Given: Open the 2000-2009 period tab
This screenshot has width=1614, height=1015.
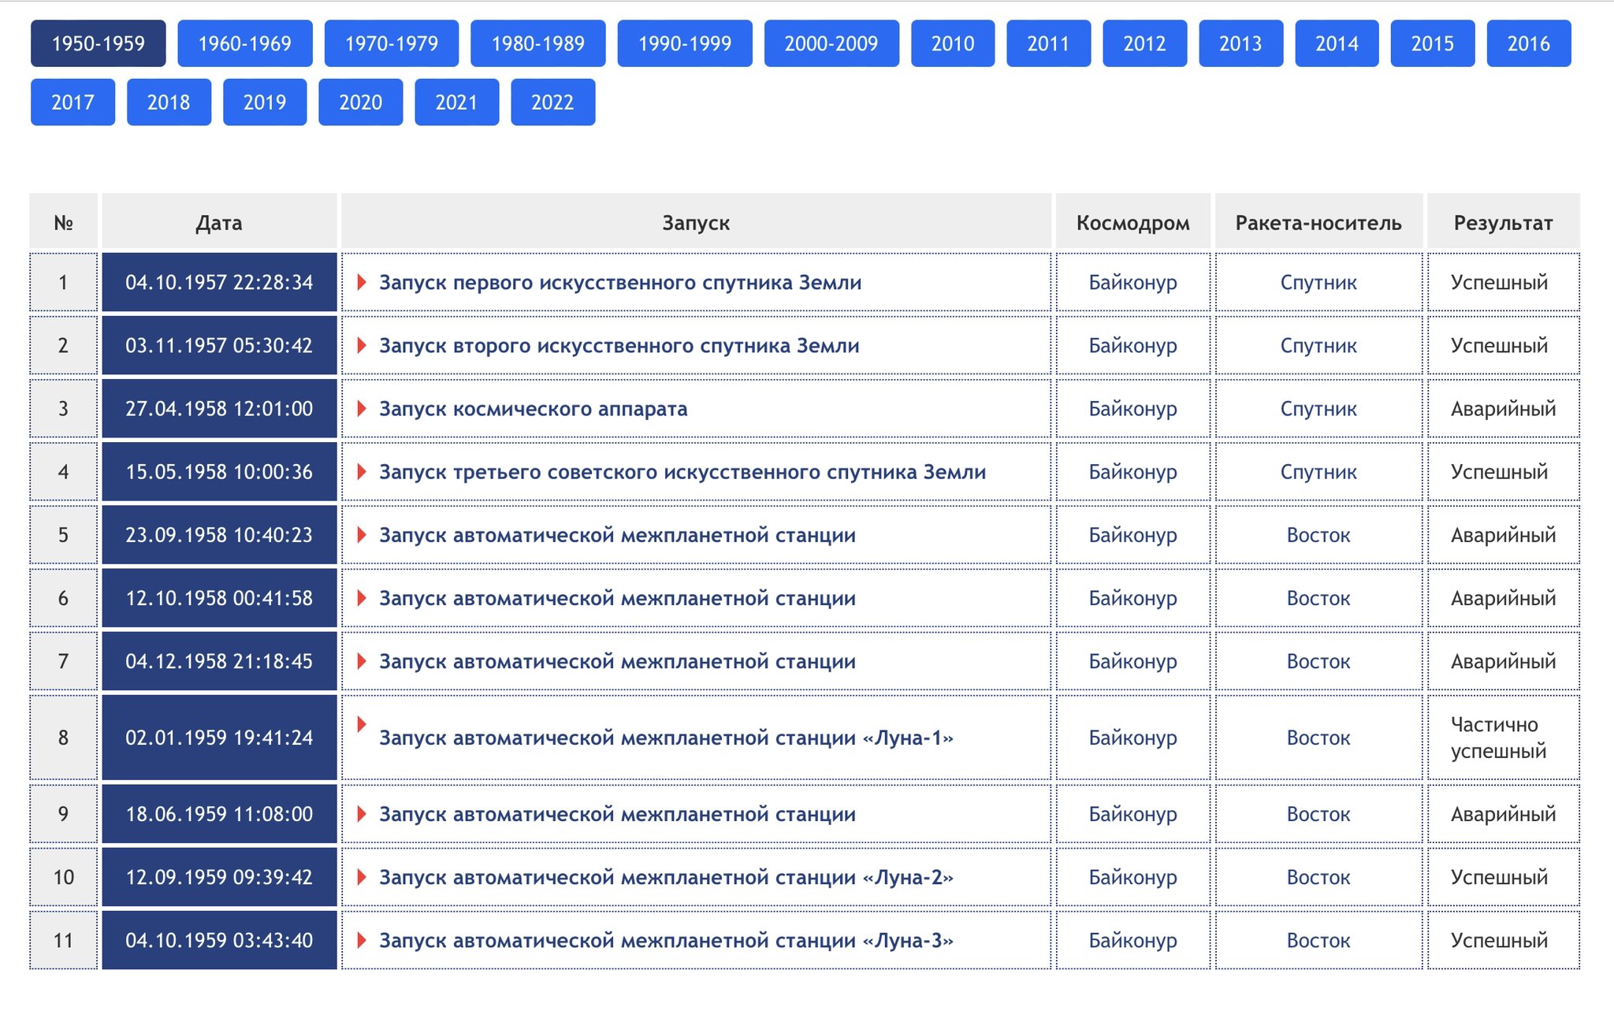Looking at the screenshot, I should click(831, 43).
